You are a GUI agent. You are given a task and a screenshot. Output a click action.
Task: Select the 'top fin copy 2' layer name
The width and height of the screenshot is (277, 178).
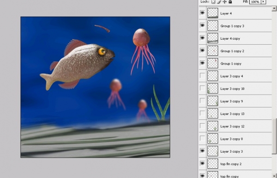tap(231, 164)
